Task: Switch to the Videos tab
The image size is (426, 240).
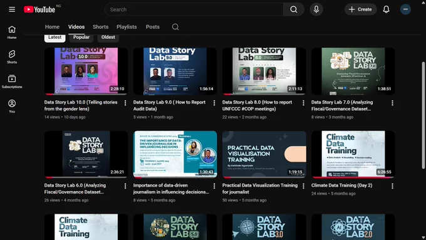Action: (76, 27)
